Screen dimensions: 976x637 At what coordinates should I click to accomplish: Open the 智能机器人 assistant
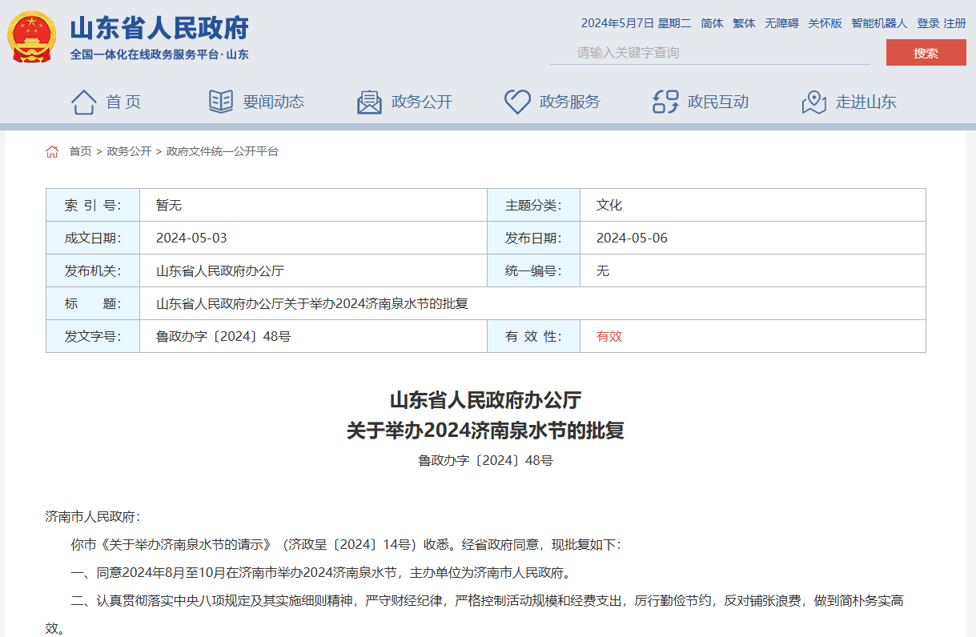coord(879,23)
